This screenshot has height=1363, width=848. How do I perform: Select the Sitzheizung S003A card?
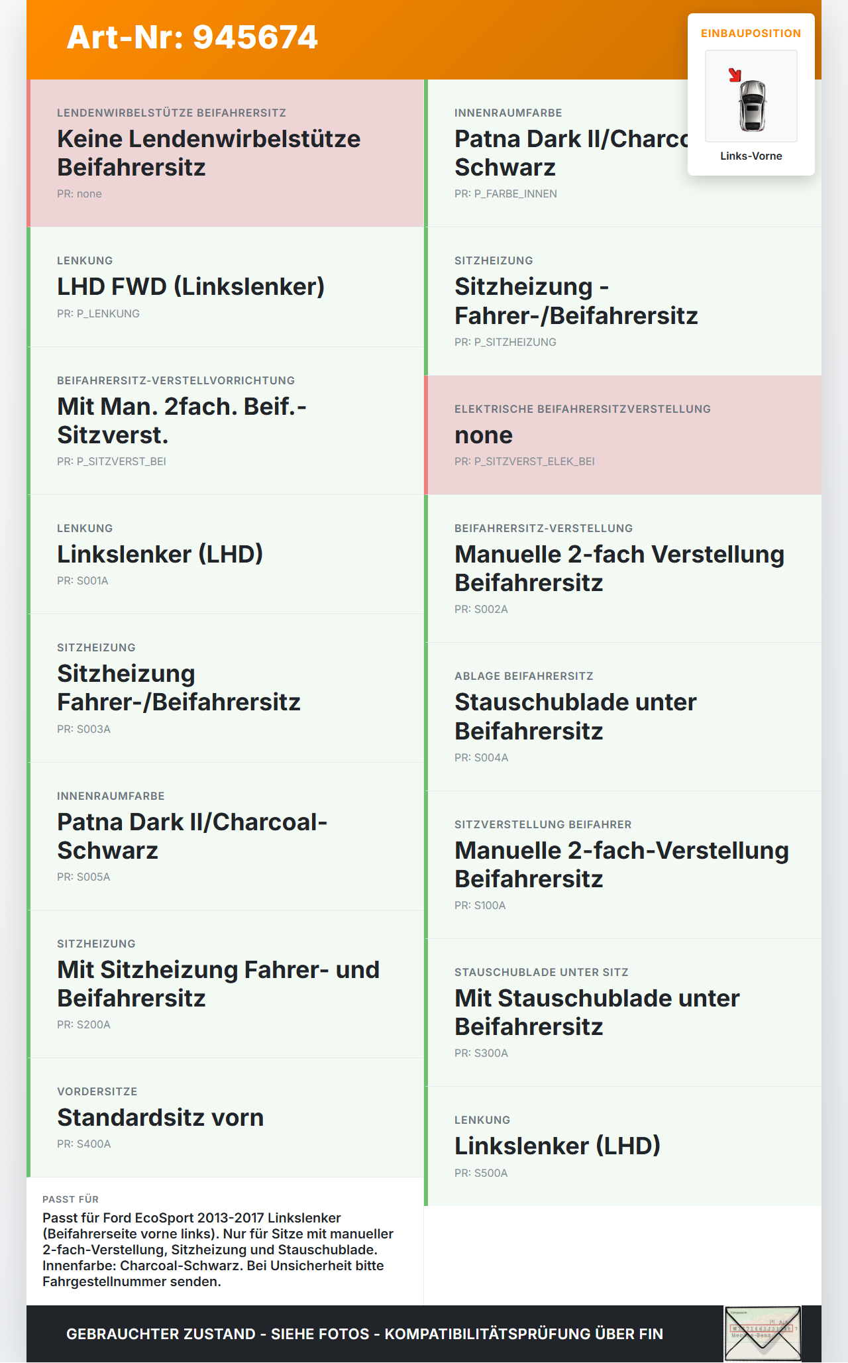pos(225,688)
